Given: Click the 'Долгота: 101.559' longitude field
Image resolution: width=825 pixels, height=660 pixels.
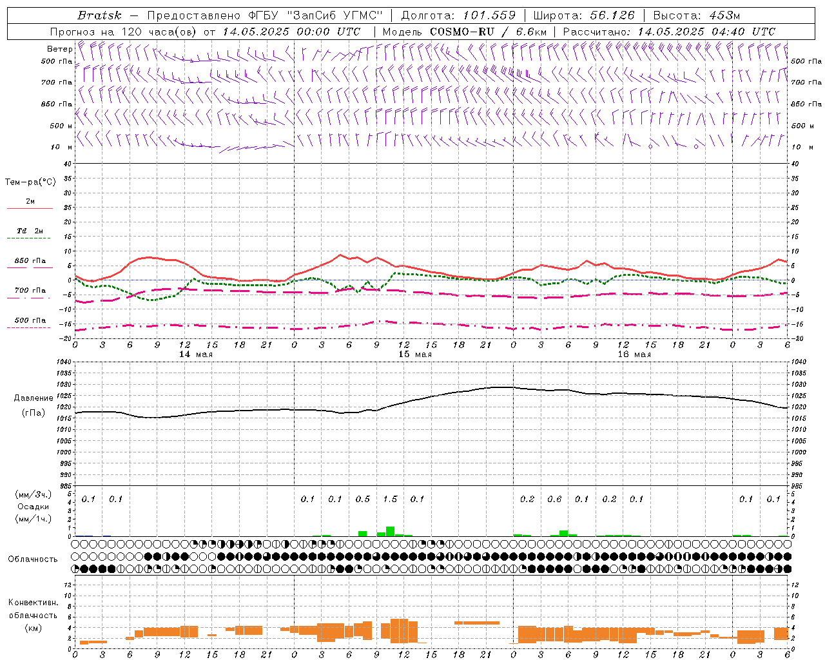Looking at the screenshot, I should pos(458,15).
